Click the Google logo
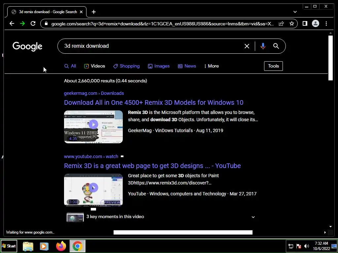This screenshot has height=253, width=338. (27, 46)
